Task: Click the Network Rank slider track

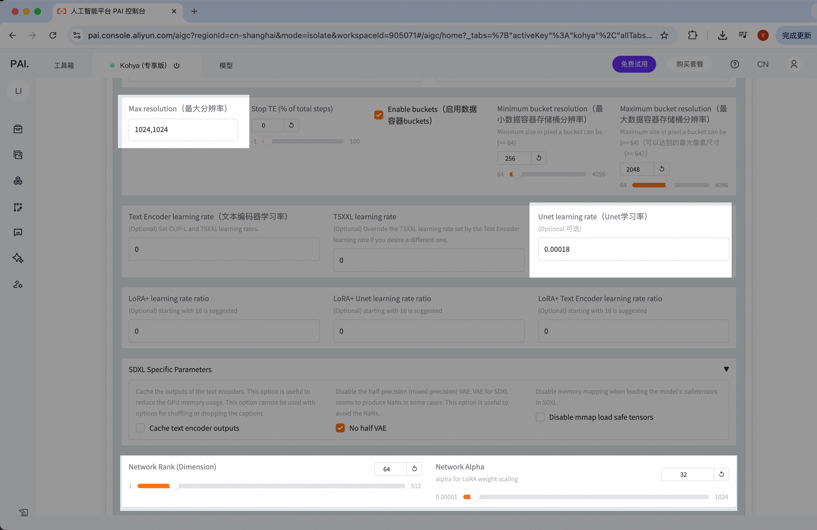Action: pyautogui.click(x=271, y=486)
